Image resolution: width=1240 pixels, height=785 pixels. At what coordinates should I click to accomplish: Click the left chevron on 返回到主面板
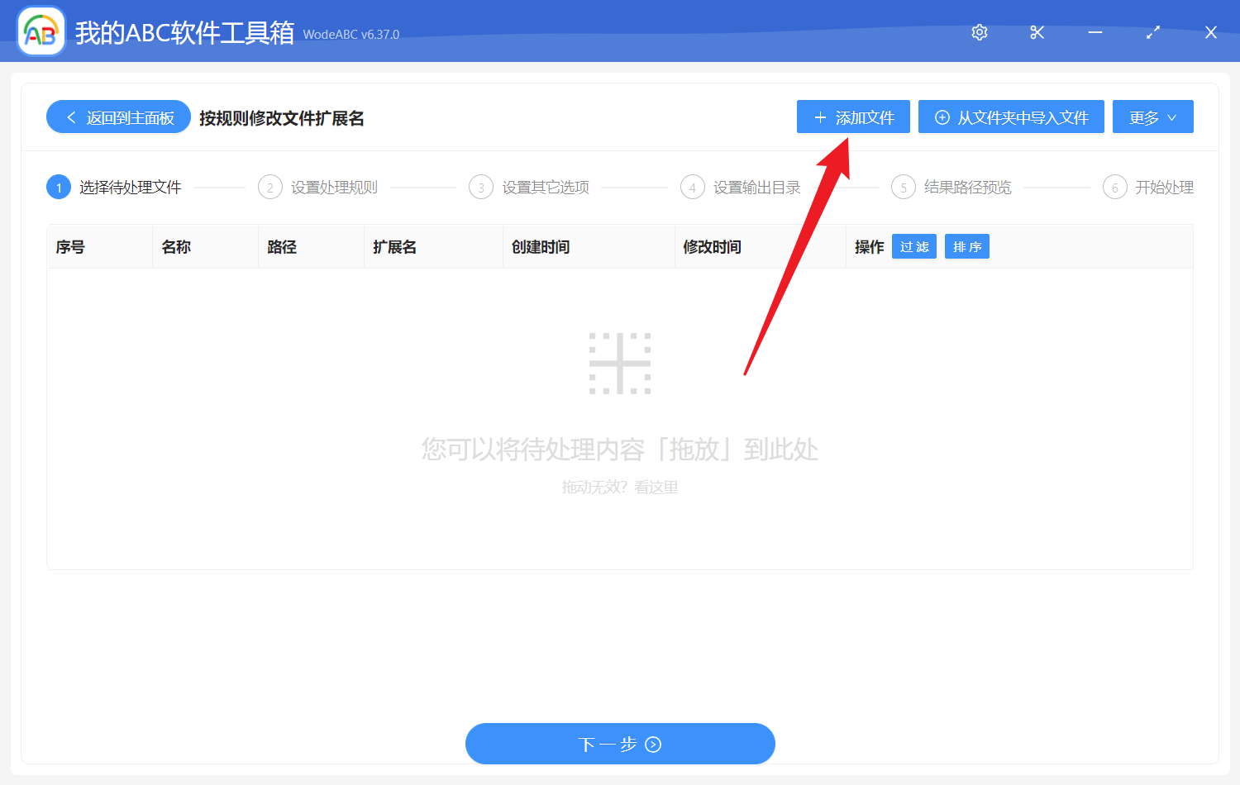pyautogui.click(x=69, y=117)
